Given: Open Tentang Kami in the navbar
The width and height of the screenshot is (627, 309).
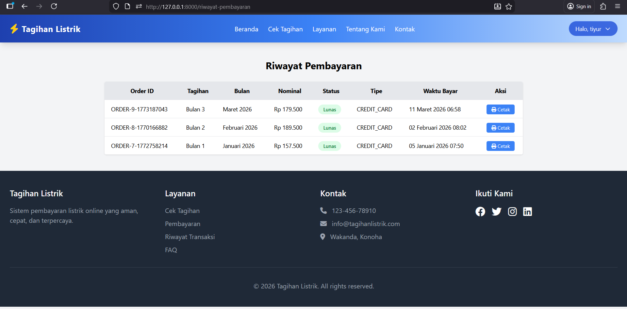Looking at the screenshot, I should coord(365,29).
